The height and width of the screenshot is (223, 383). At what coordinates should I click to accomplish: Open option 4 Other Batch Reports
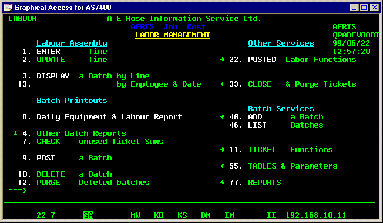tap(70, 133)
